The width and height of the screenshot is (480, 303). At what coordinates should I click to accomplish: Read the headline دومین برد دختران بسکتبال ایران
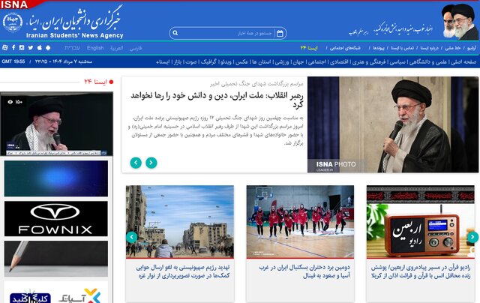(304, 271)
